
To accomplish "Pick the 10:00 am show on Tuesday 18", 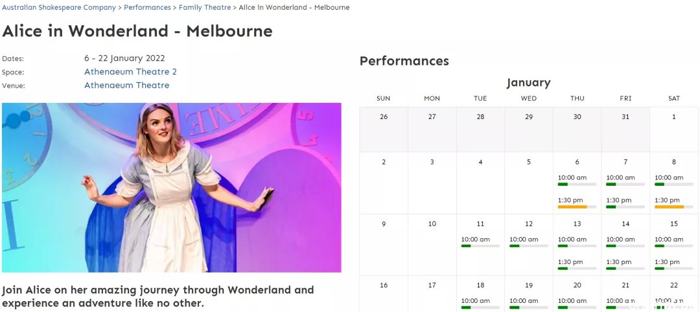I will pos(476,300).
